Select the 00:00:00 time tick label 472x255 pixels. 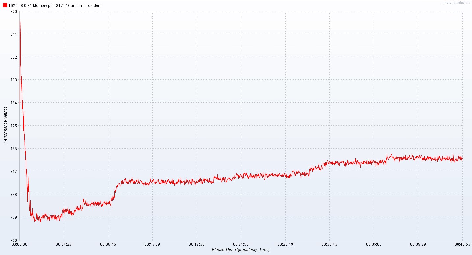click(x=19, y=244)
